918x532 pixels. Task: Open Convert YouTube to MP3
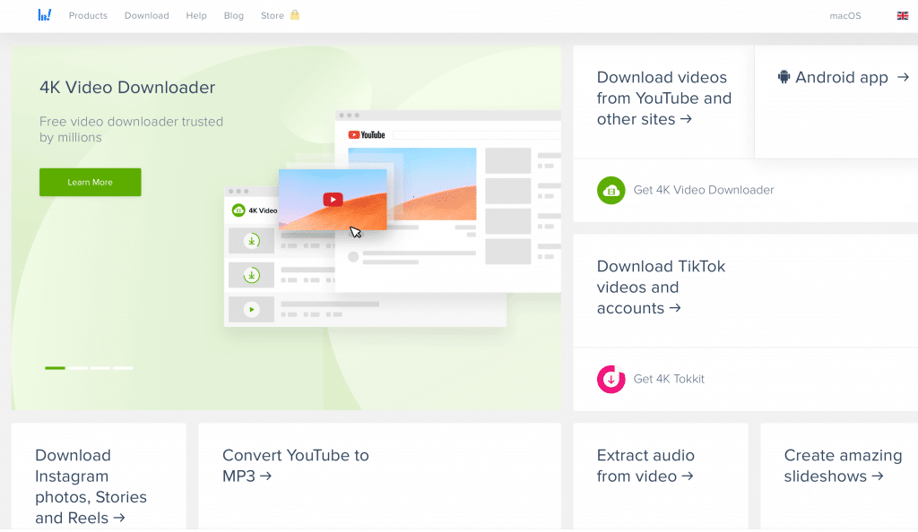click(x=296, y=466)
